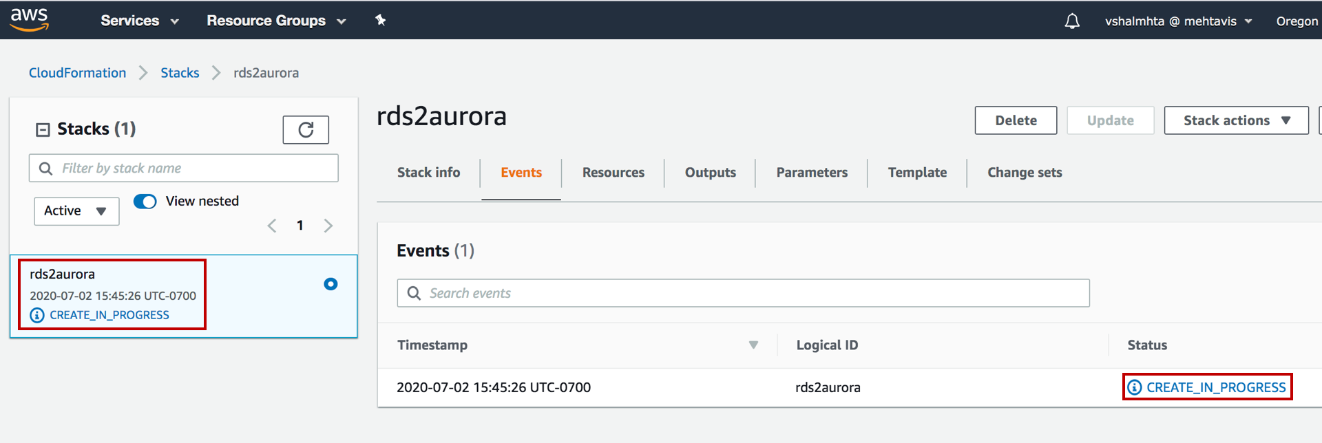
Task: Click the CREATE_IN_PROGRESS status link in the events table
Action: tap(1216, 387)
